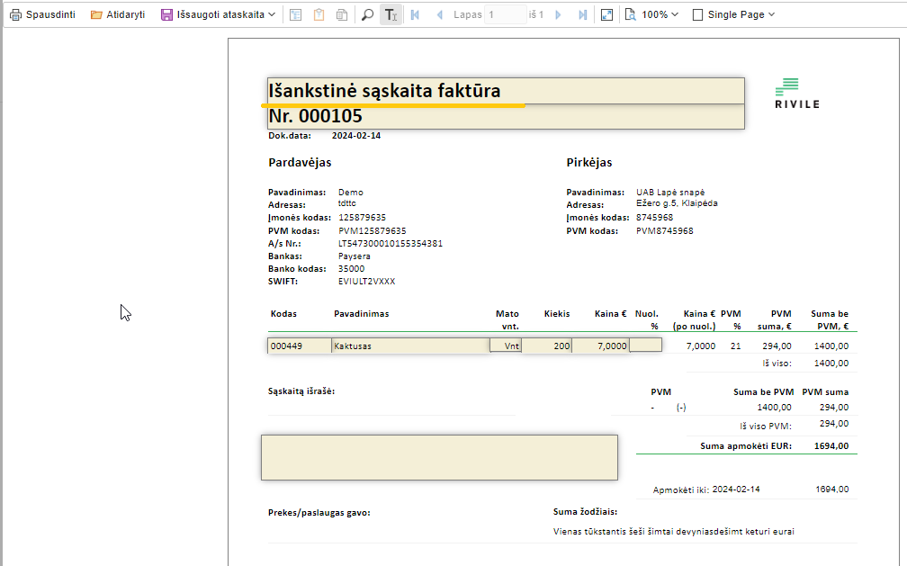Viewport: 907px width, 566px height.
Task: Click the paste clipboard icon in toolbar
Action: point(341,15)
